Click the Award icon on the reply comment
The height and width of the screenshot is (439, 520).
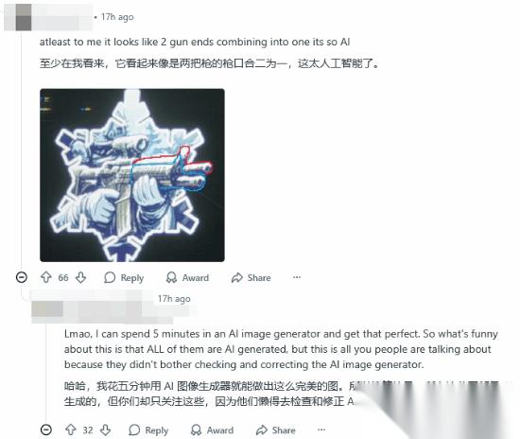pos(196,430)
